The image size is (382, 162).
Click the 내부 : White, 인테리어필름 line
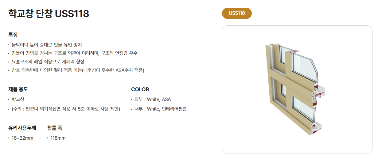pyautogui.click(x=161, y=109)
